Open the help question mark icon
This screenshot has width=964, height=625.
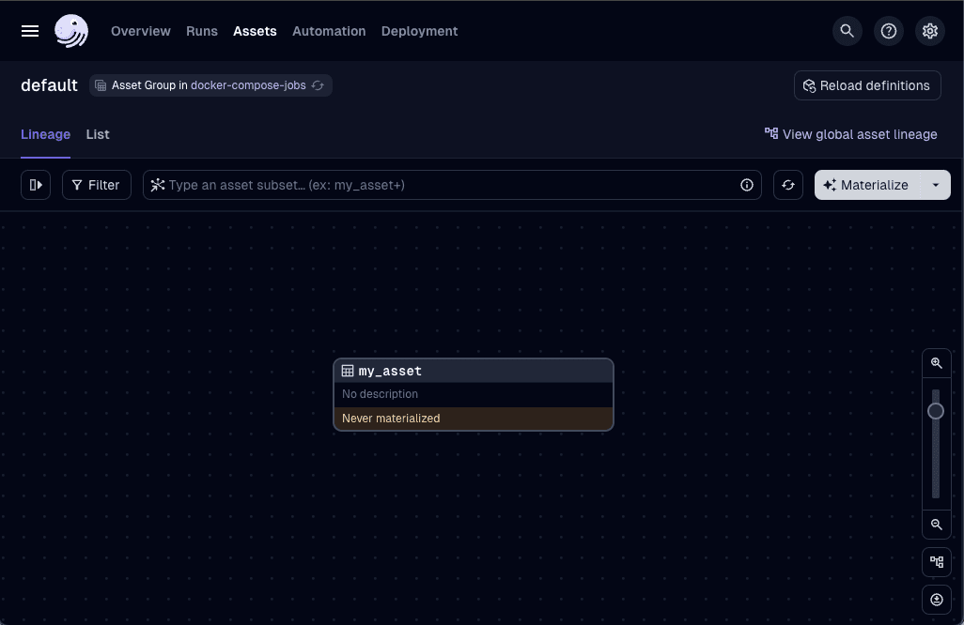pos(889,31)
